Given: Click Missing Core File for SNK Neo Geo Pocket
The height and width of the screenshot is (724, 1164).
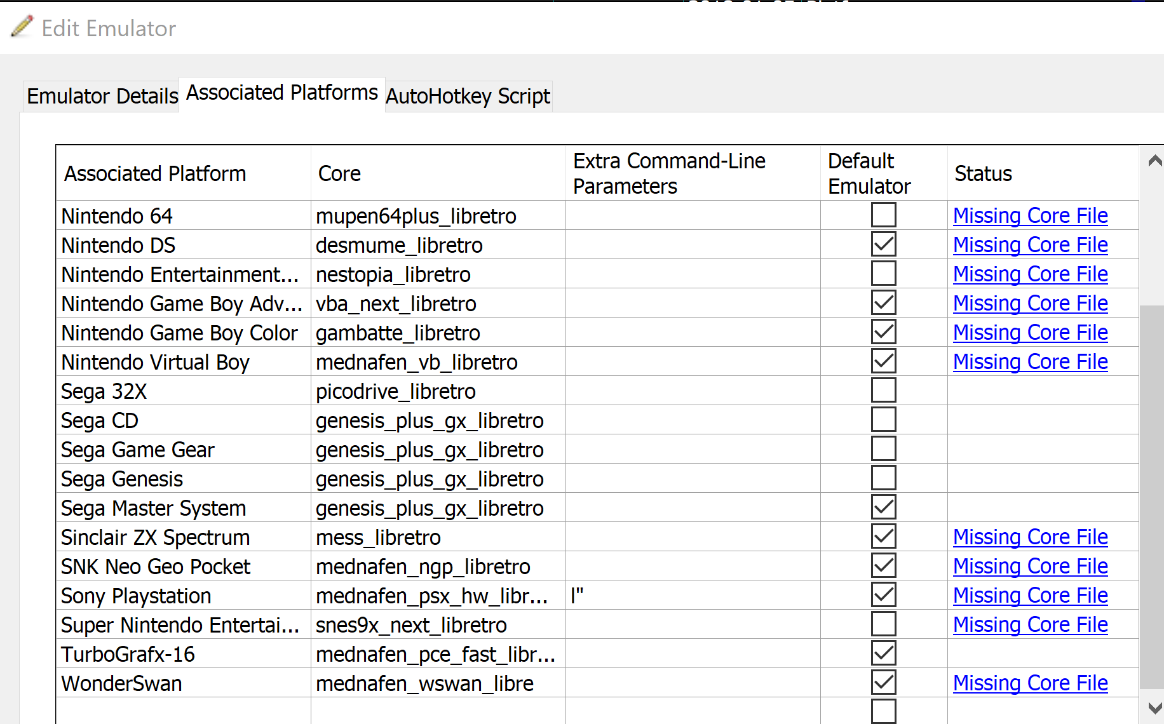Looking at the screenshot, I should [x=1030, y=566].
